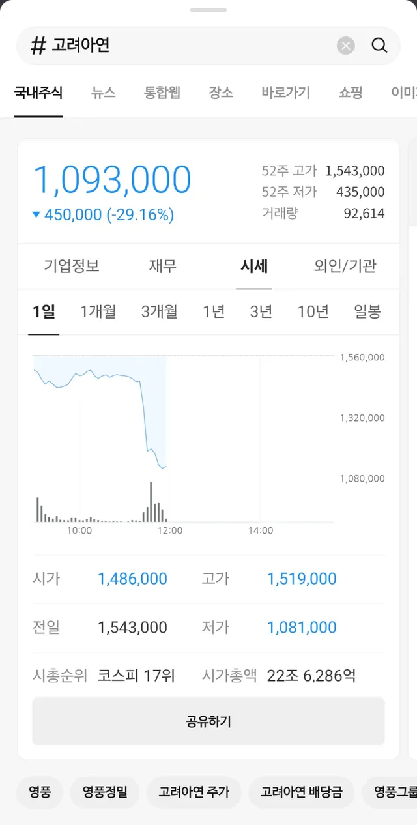Select the 1개월 chart period
The width and height of the screenshot is (417, 825).
98,311
